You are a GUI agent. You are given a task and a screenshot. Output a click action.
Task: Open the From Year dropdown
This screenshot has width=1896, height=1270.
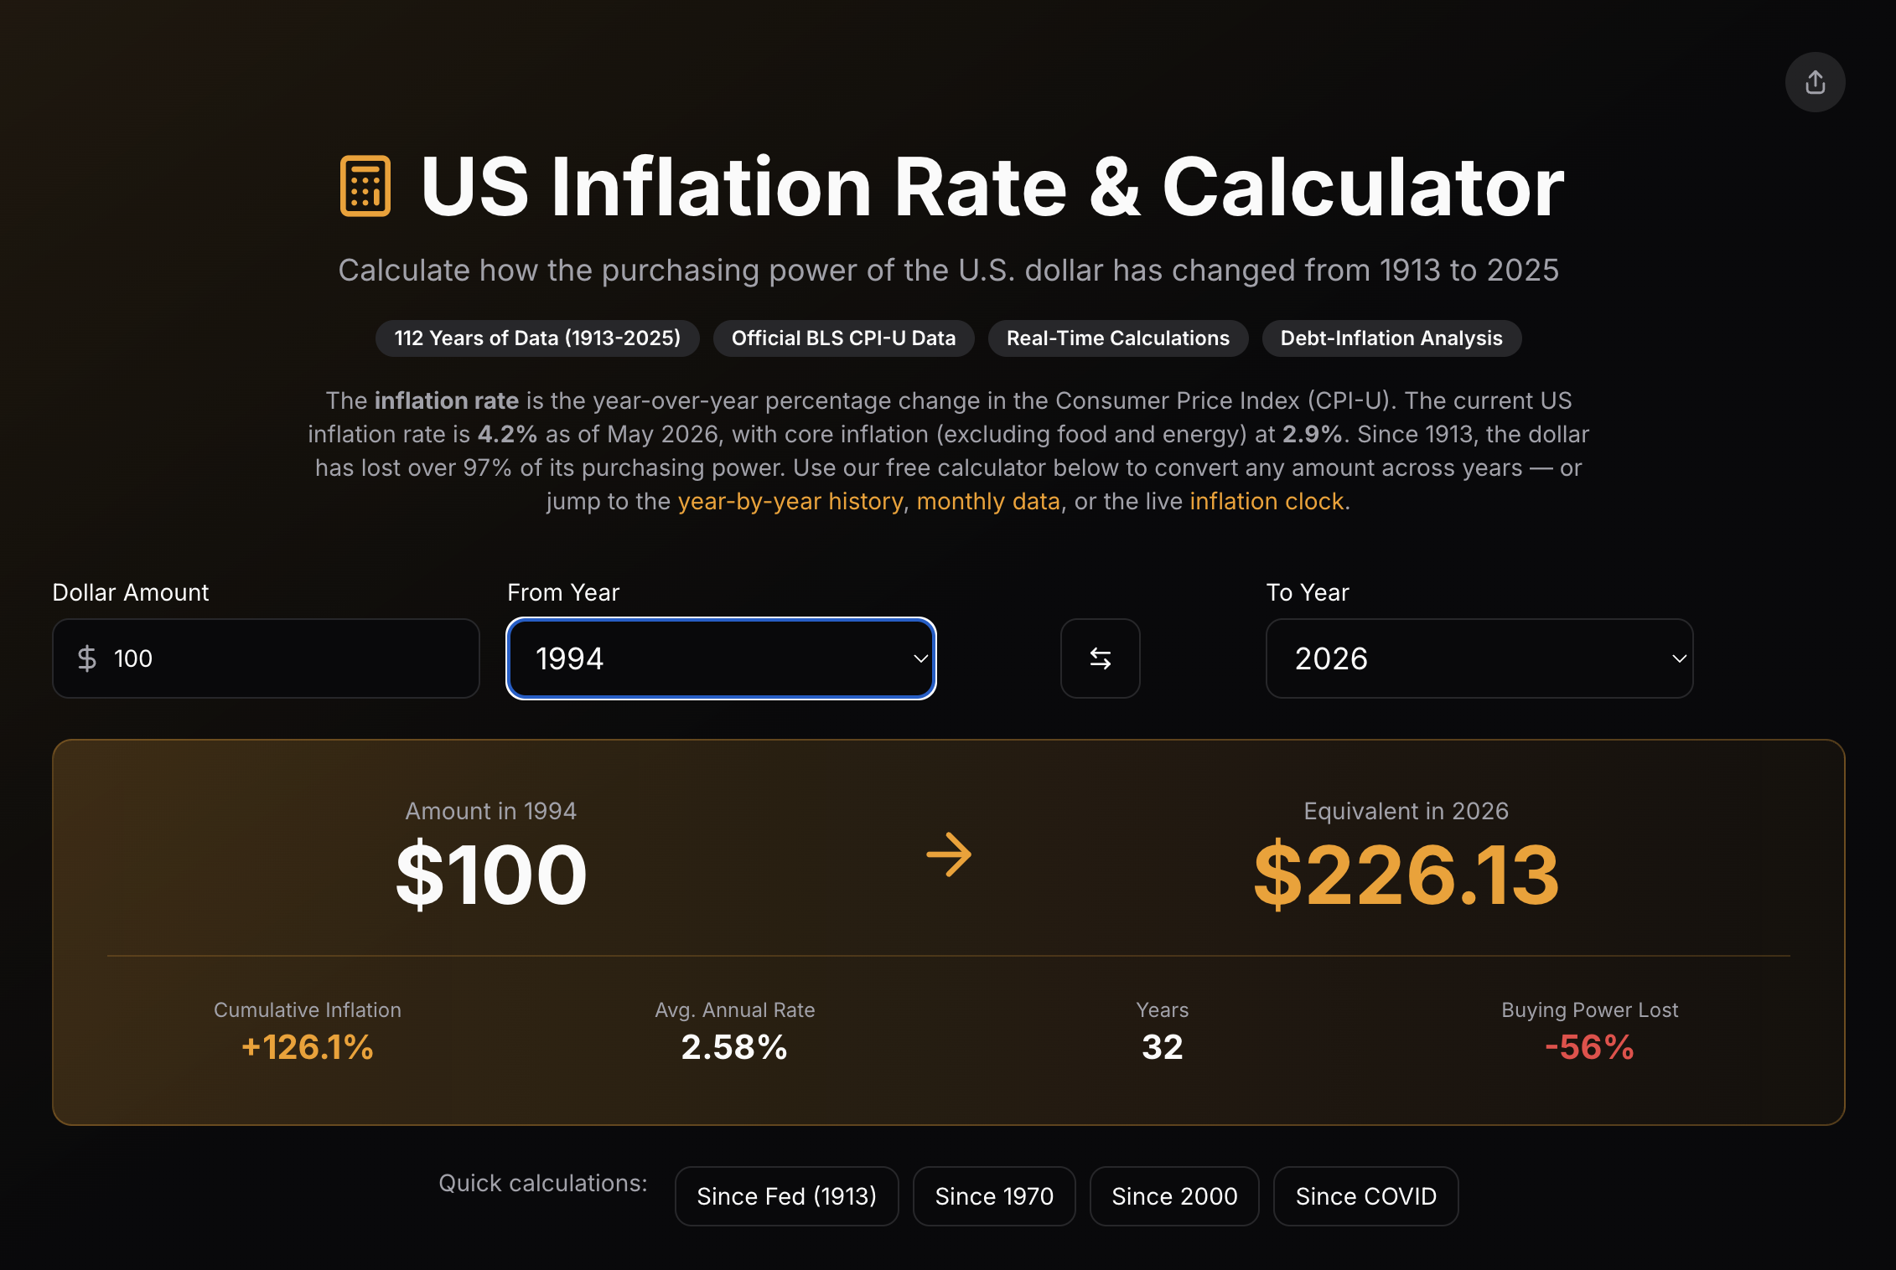click(721, 658)
